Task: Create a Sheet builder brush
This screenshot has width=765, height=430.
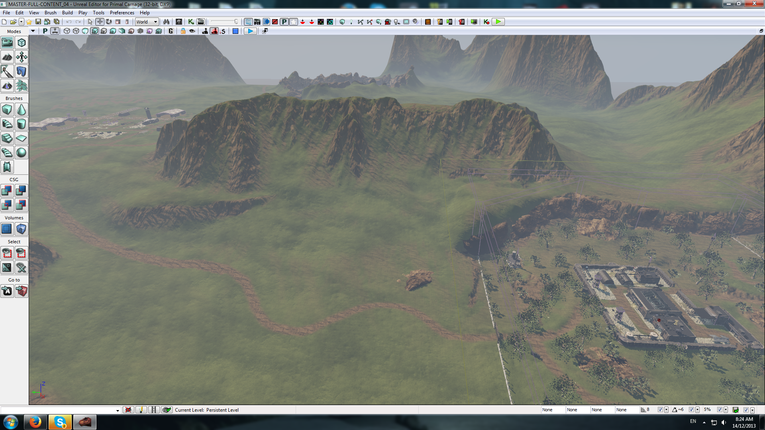Action: [x=22, y=138]
